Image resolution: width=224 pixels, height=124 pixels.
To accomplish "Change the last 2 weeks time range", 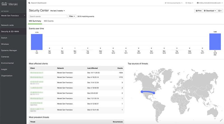I will point(57,11).
